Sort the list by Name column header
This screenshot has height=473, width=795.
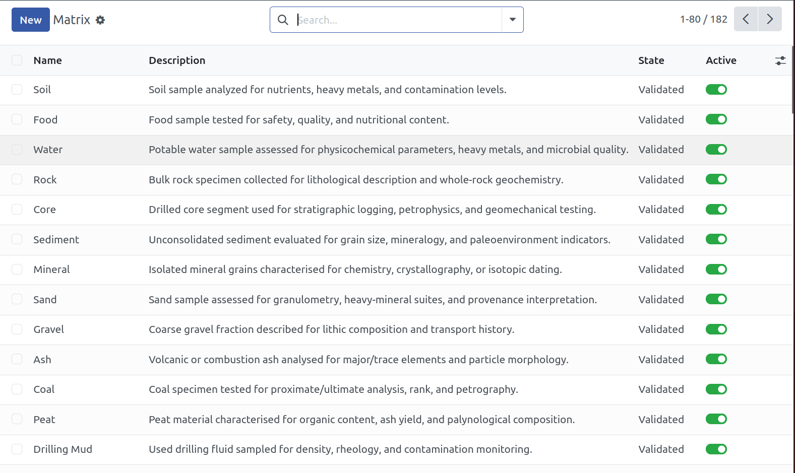coord(48,60)
